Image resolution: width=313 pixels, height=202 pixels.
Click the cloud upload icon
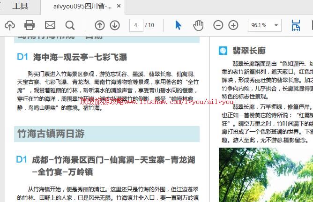[9, 25]
